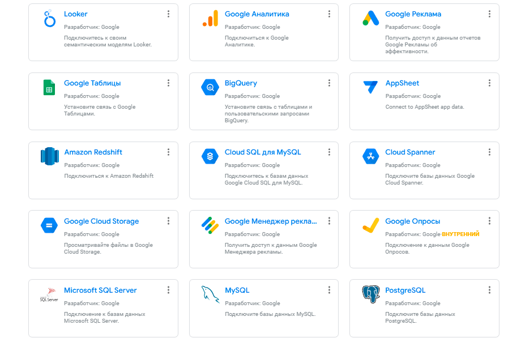
Task: Open Cloud Spanner three-dot menu
Action: 489,152
